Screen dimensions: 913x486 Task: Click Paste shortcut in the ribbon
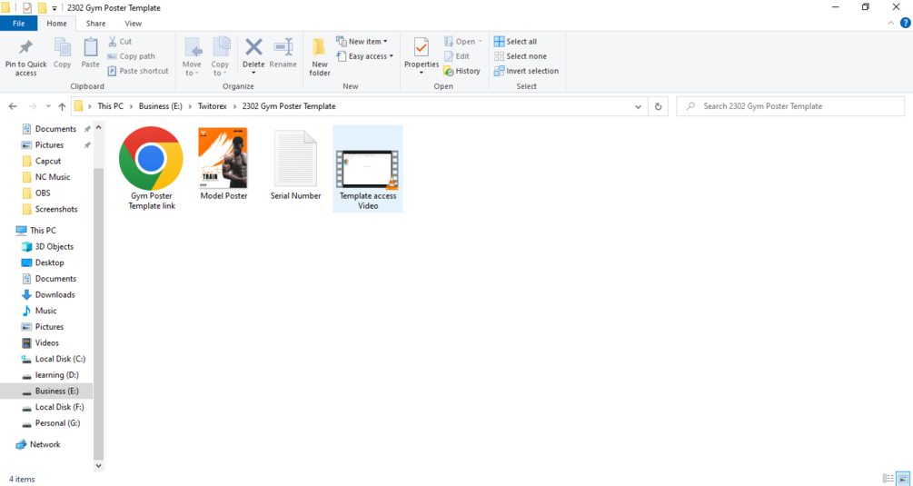click(x=138, y=71)
